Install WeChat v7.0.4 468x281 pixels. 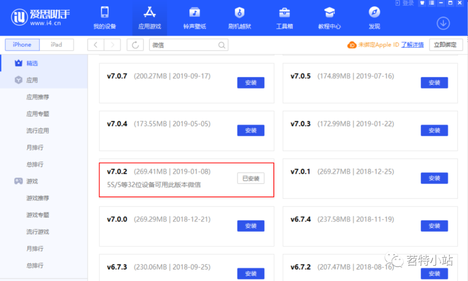[x=251, y=130]
